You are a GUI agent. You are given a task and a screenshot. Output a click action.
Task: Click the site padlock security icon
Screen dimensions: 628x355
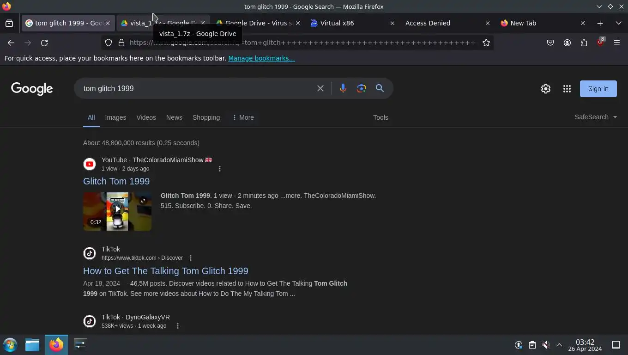point(121,43)
